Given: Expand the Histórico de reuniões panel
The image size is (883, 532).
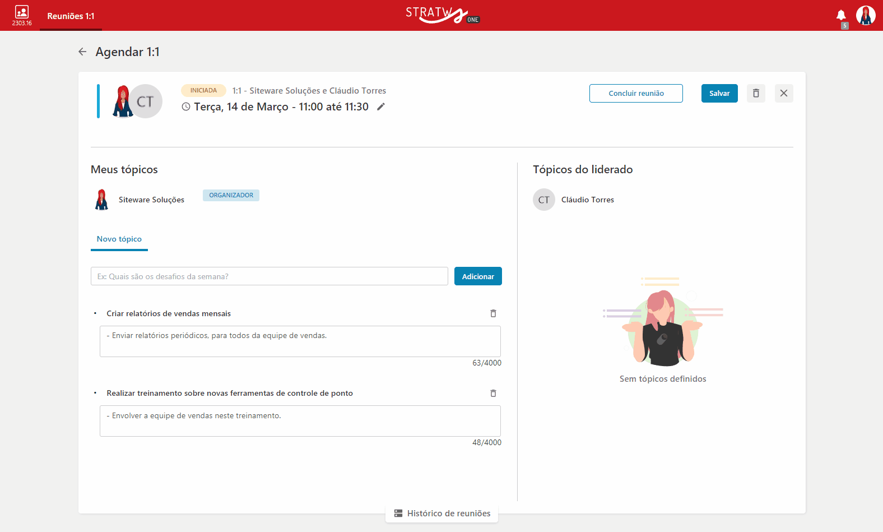Looking at the screenshot, I should click(441, 514).
